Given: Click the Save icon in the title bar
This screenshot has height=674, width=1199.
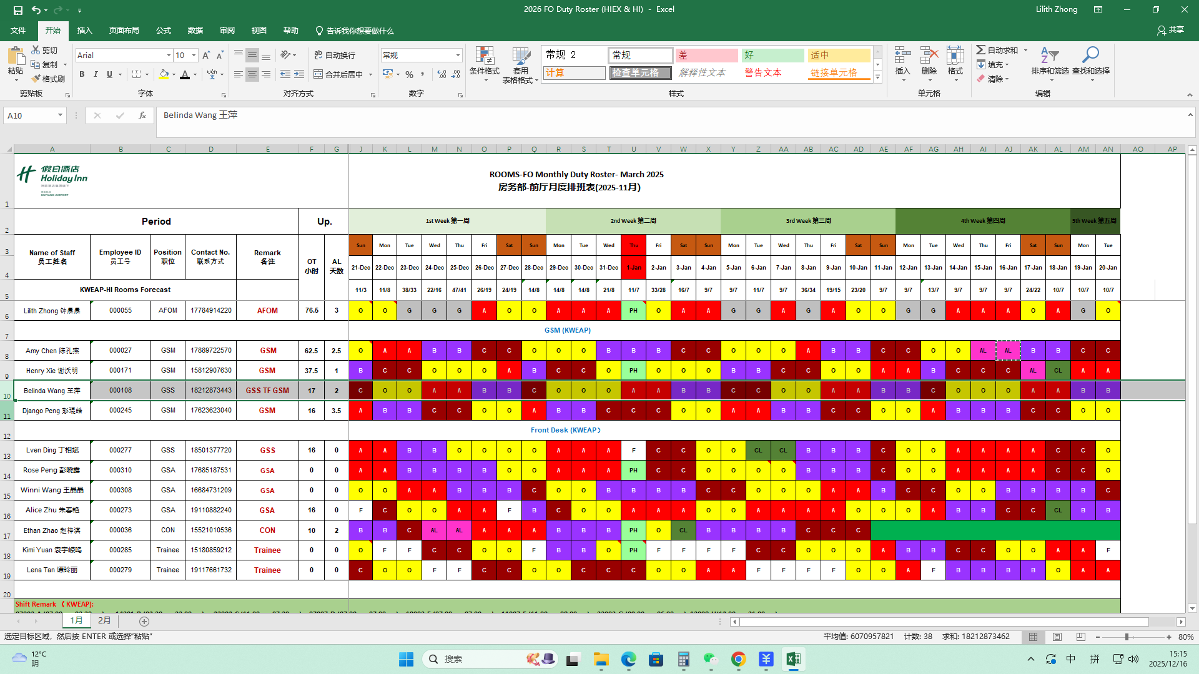Looking at the screenshot, I should point(17,10).
